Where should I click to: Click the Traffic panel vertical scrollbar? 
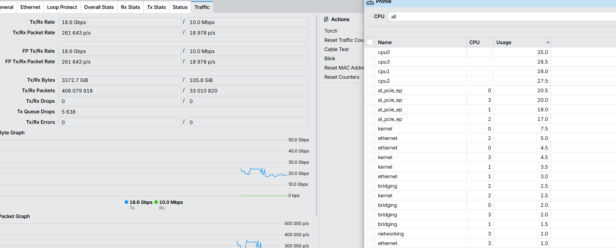tap(317, 115)
